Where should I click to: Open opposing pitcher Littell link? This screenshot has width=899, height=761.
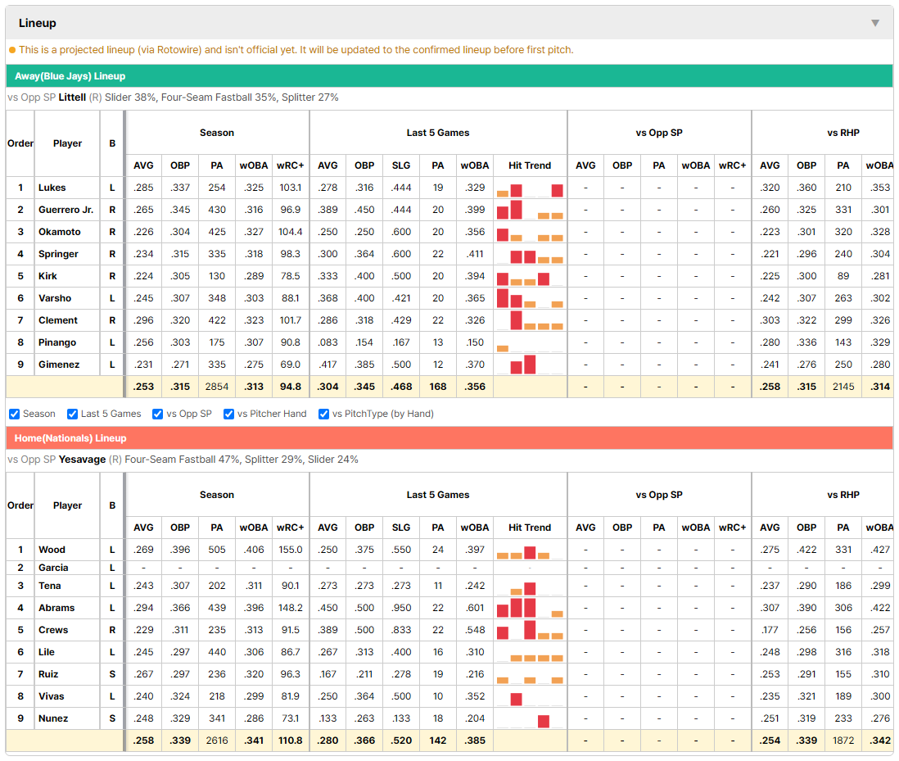(x=72, y=97)
